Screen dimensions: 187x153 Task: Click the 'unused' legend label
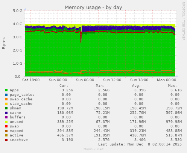[x=17, y=122]
